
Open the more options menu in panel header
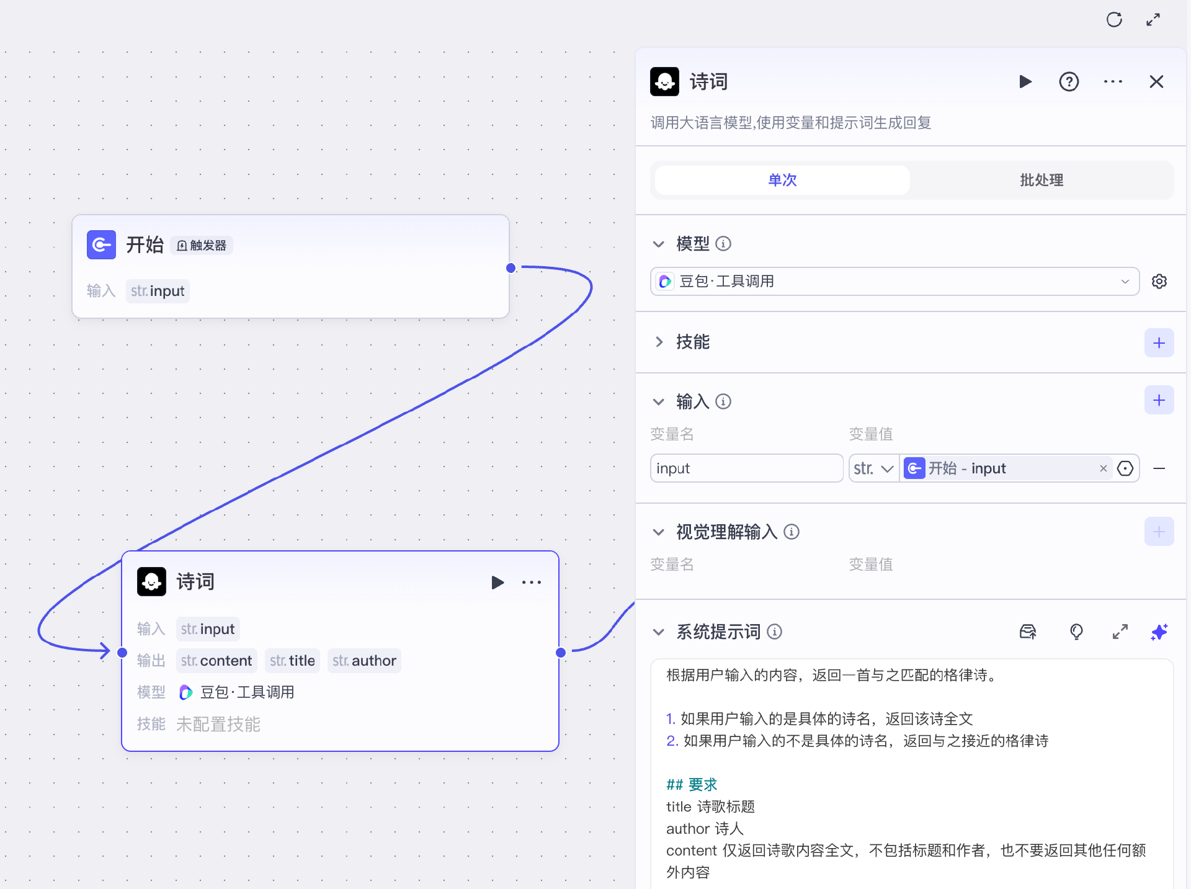click(x=1112, y=81)
